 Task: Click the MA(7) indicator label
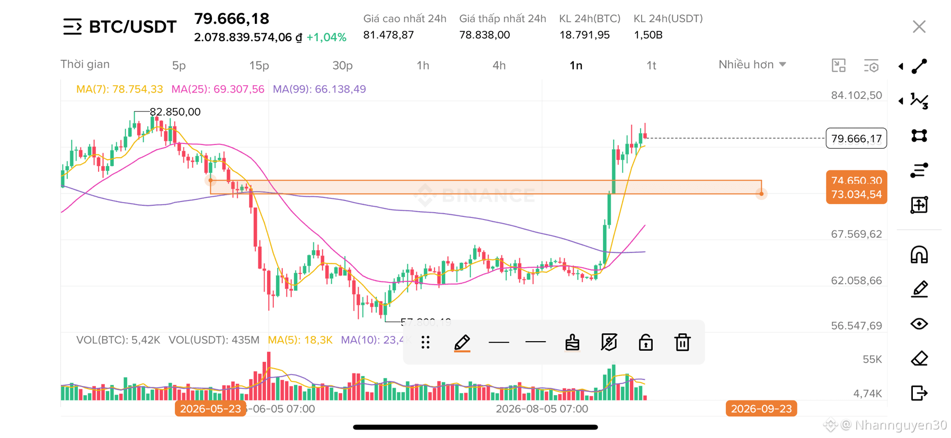(119, 89)
